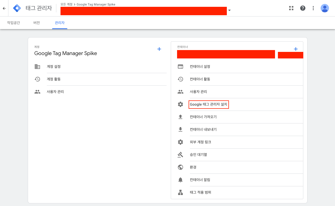The width and height of the screenshot is (335, 206).
Task: Click the back arrow icon
Action: pyautogui.click(x=4, y=8)
